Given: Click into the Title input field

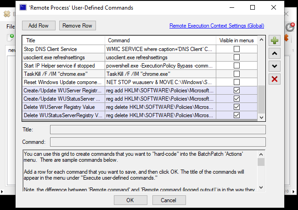Looking at the screenshot, I should click(x=158, y=130).
